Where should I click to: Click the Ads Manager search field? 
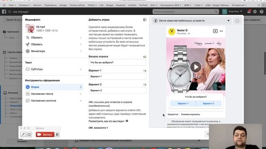[185, 12]
